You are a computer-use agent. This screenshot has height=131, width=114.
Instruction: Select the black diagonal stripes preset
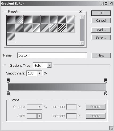62,28
